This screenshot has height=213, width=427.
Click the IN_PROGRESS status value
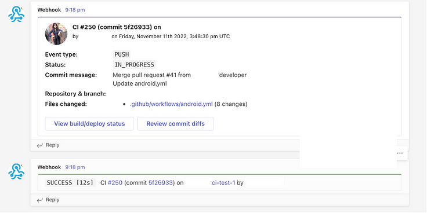click(134, 65)
